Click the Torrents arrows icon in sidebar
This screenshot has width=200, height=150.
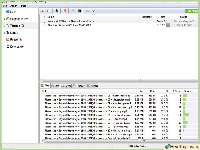pos(8,26)
